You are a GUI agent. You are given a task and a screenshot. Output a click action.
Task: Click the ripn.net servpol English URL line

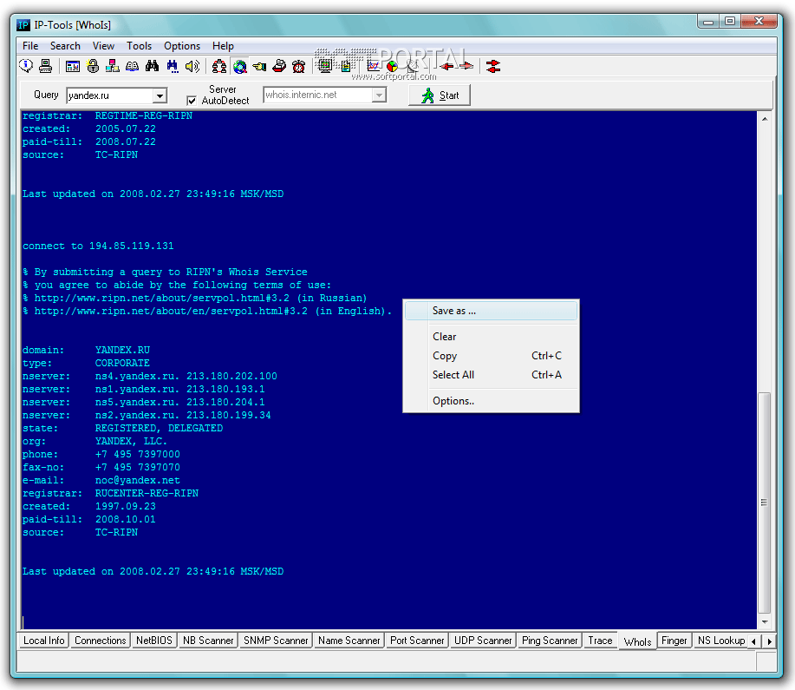coord(207,311)
